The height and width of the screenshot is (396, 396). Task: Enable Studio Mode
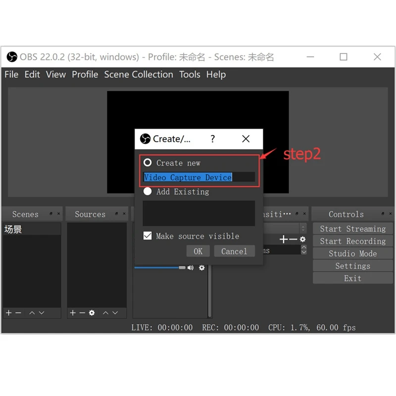[x=352, y=253]
